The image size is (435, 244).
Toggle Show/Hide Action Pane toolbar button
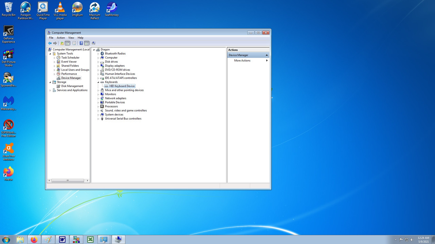pyautogui.click(x=87, y=43)
